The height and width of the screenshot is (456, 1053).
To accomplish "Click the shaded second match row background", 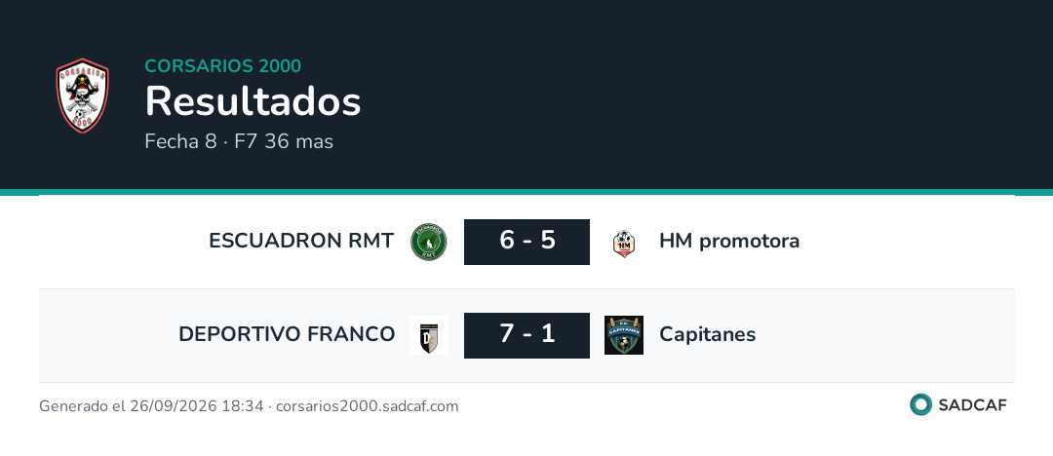I will click(526, 335).
